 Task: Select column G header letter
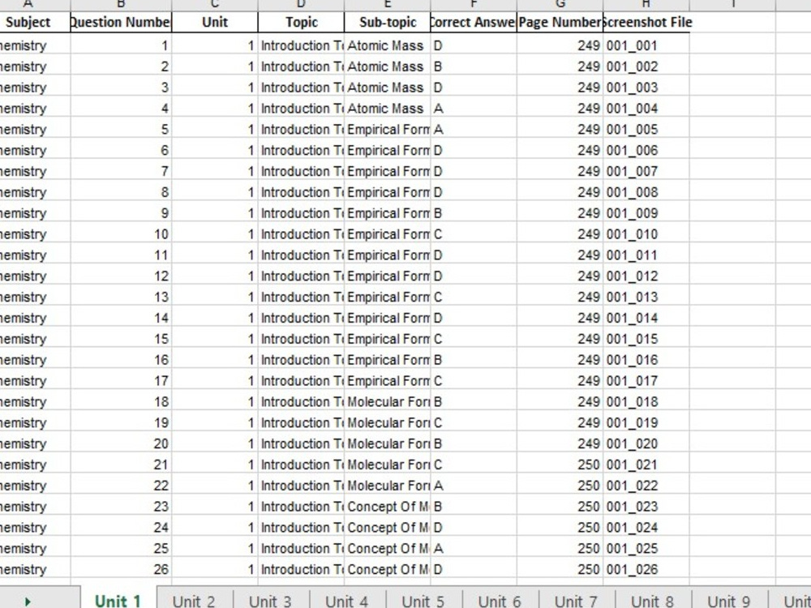click(x=560, y=5)
